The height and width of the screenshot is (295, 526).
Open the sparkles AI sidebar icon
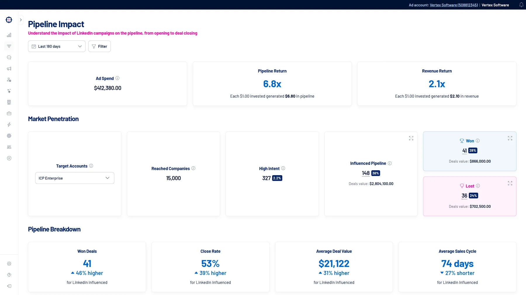pyautogui.click(x=9, y=91)
